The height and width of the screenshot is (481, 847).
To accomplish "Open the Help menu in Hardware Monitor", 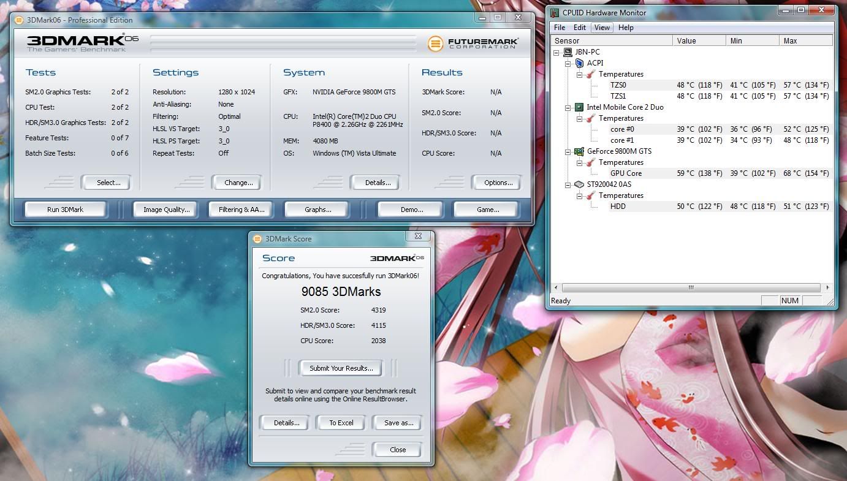I will point(626,28).
